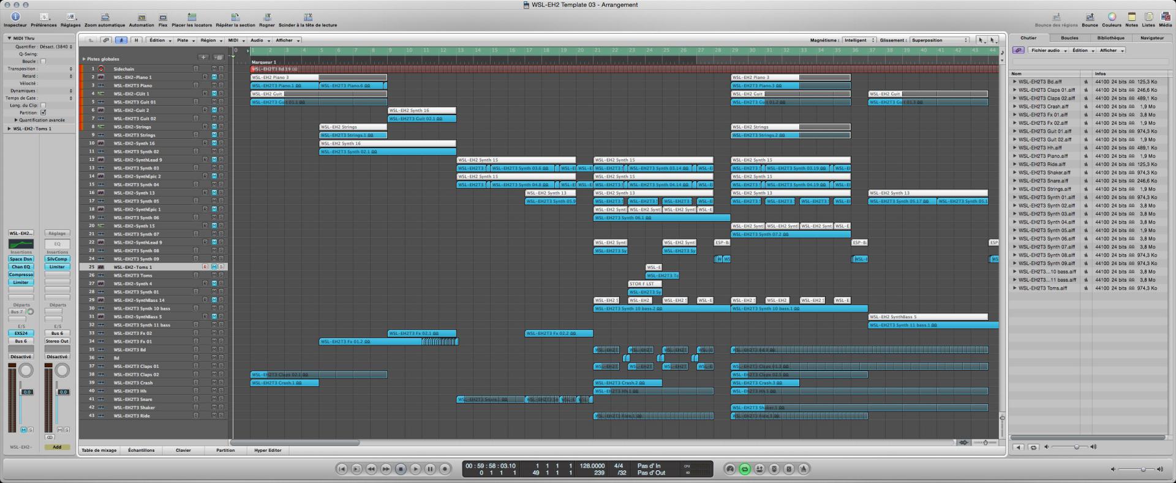1176x483 pixels.
Task: Click the Bounce toolbar icon
Action: pos(1090,17)
